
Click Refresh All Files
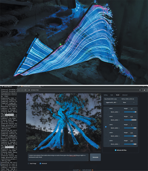121,150
